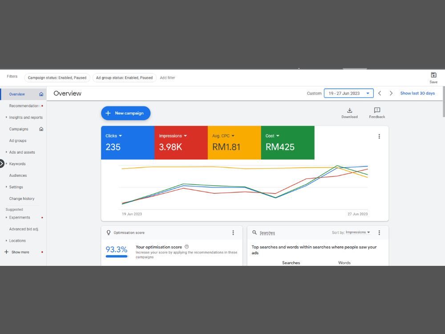Click the plus icon beside Show more
Viewport: 445px width, 334px height.
[6, 252]
